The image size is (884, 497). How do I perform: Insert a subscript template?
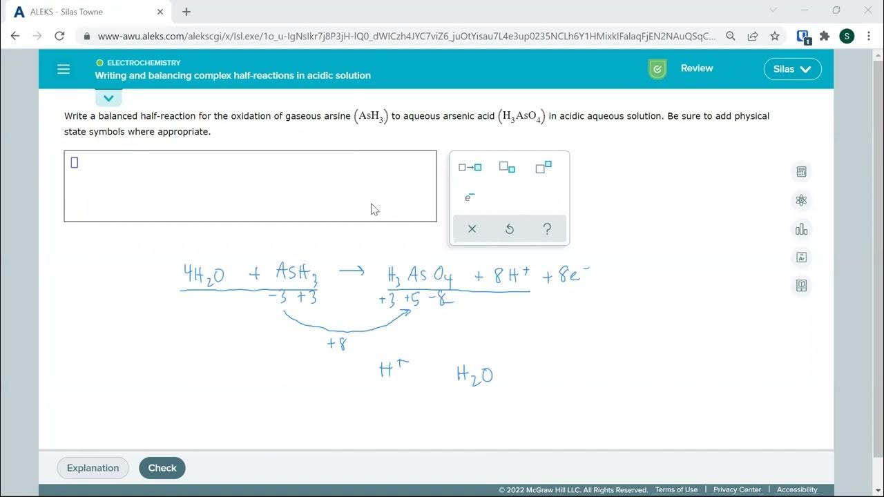(507, 167)
